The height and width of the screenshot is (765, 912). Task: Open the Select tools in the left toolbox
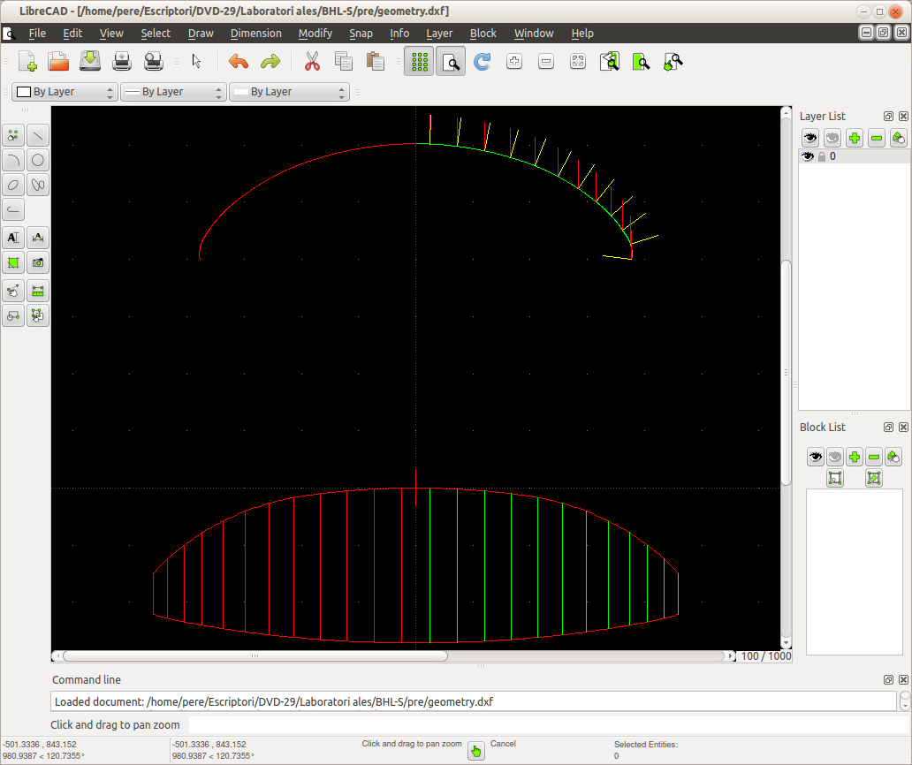point(38,315)
